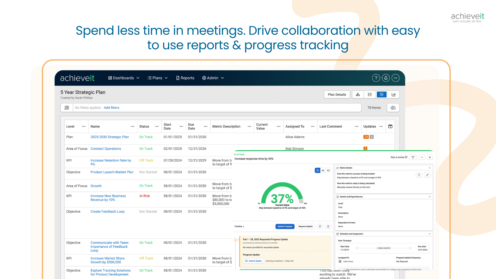Image resolution: width=496 pixels, height=279 pixels.
Task: Open the Reports menu
Action: 185,78
